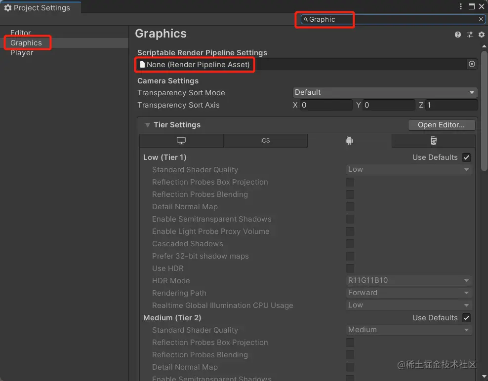Click the Scriptable Render Pipeline Settings heading
Viewport: 488px width, 381px height.
point(203,53)
